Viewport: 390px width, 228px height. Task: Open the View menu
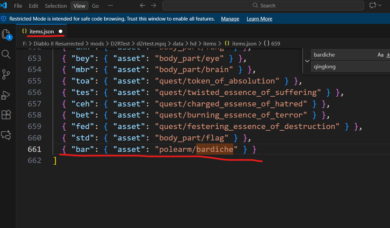click(x=79, y=6)
